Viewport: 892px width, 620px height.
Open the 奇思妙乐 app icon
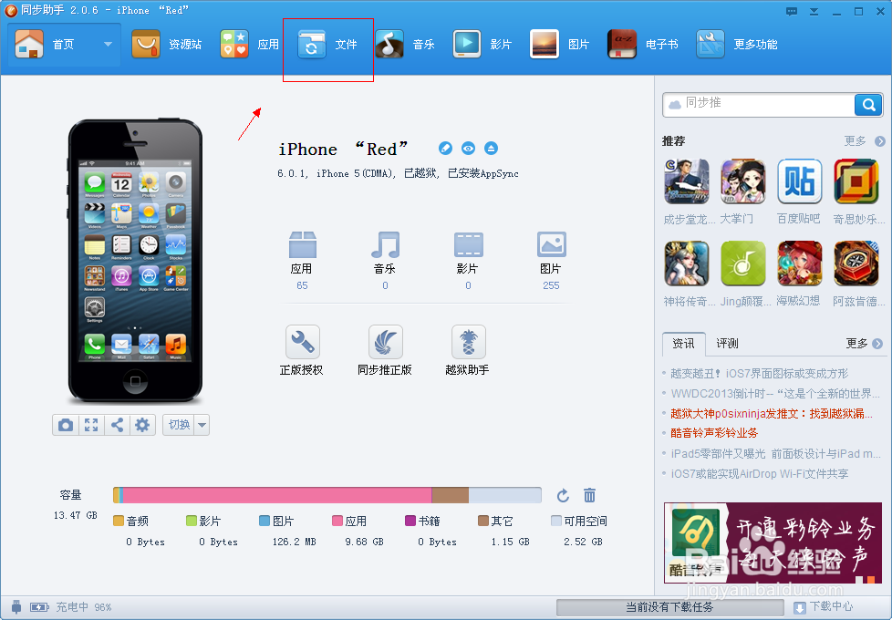point(856,182)
